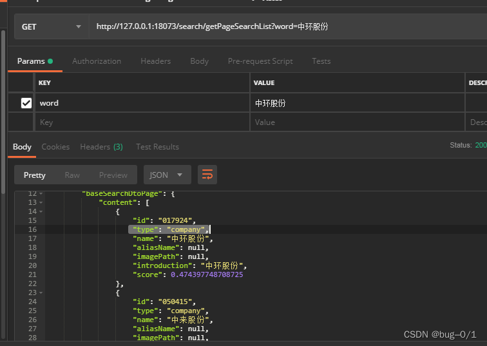This screenshot has width=487, height=346.
Task: Collapse the first object at line 14
Action: click(x=41, y=211)
